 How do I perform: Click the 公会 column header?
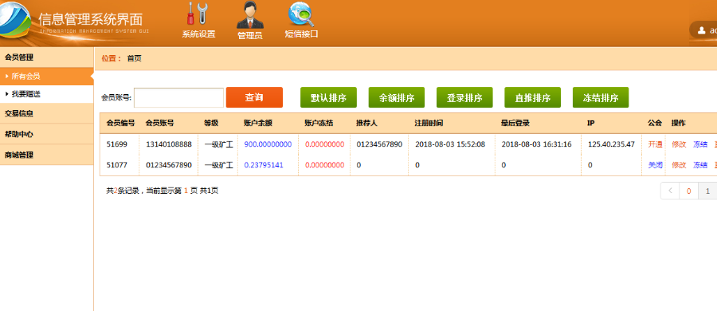pyautogui.click(x=655, y=124)
